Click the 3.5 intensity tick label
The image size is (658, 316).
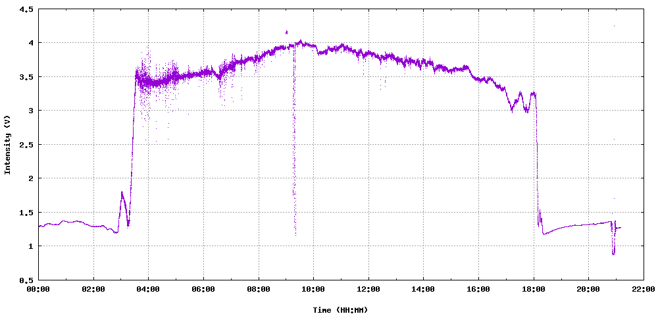pos(26,77)
